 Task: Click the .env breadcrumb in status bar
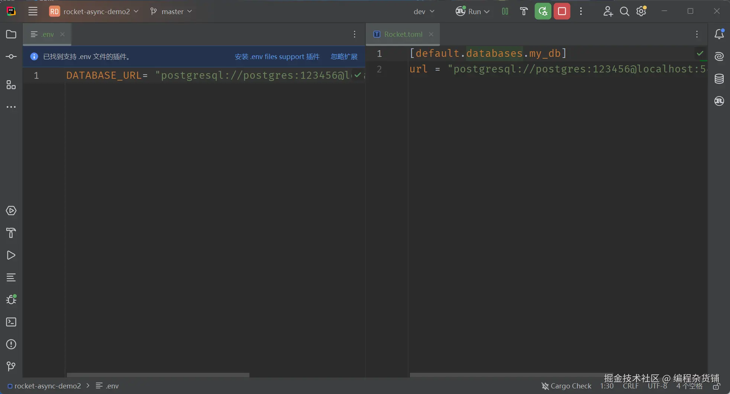[x=107, y=386]
